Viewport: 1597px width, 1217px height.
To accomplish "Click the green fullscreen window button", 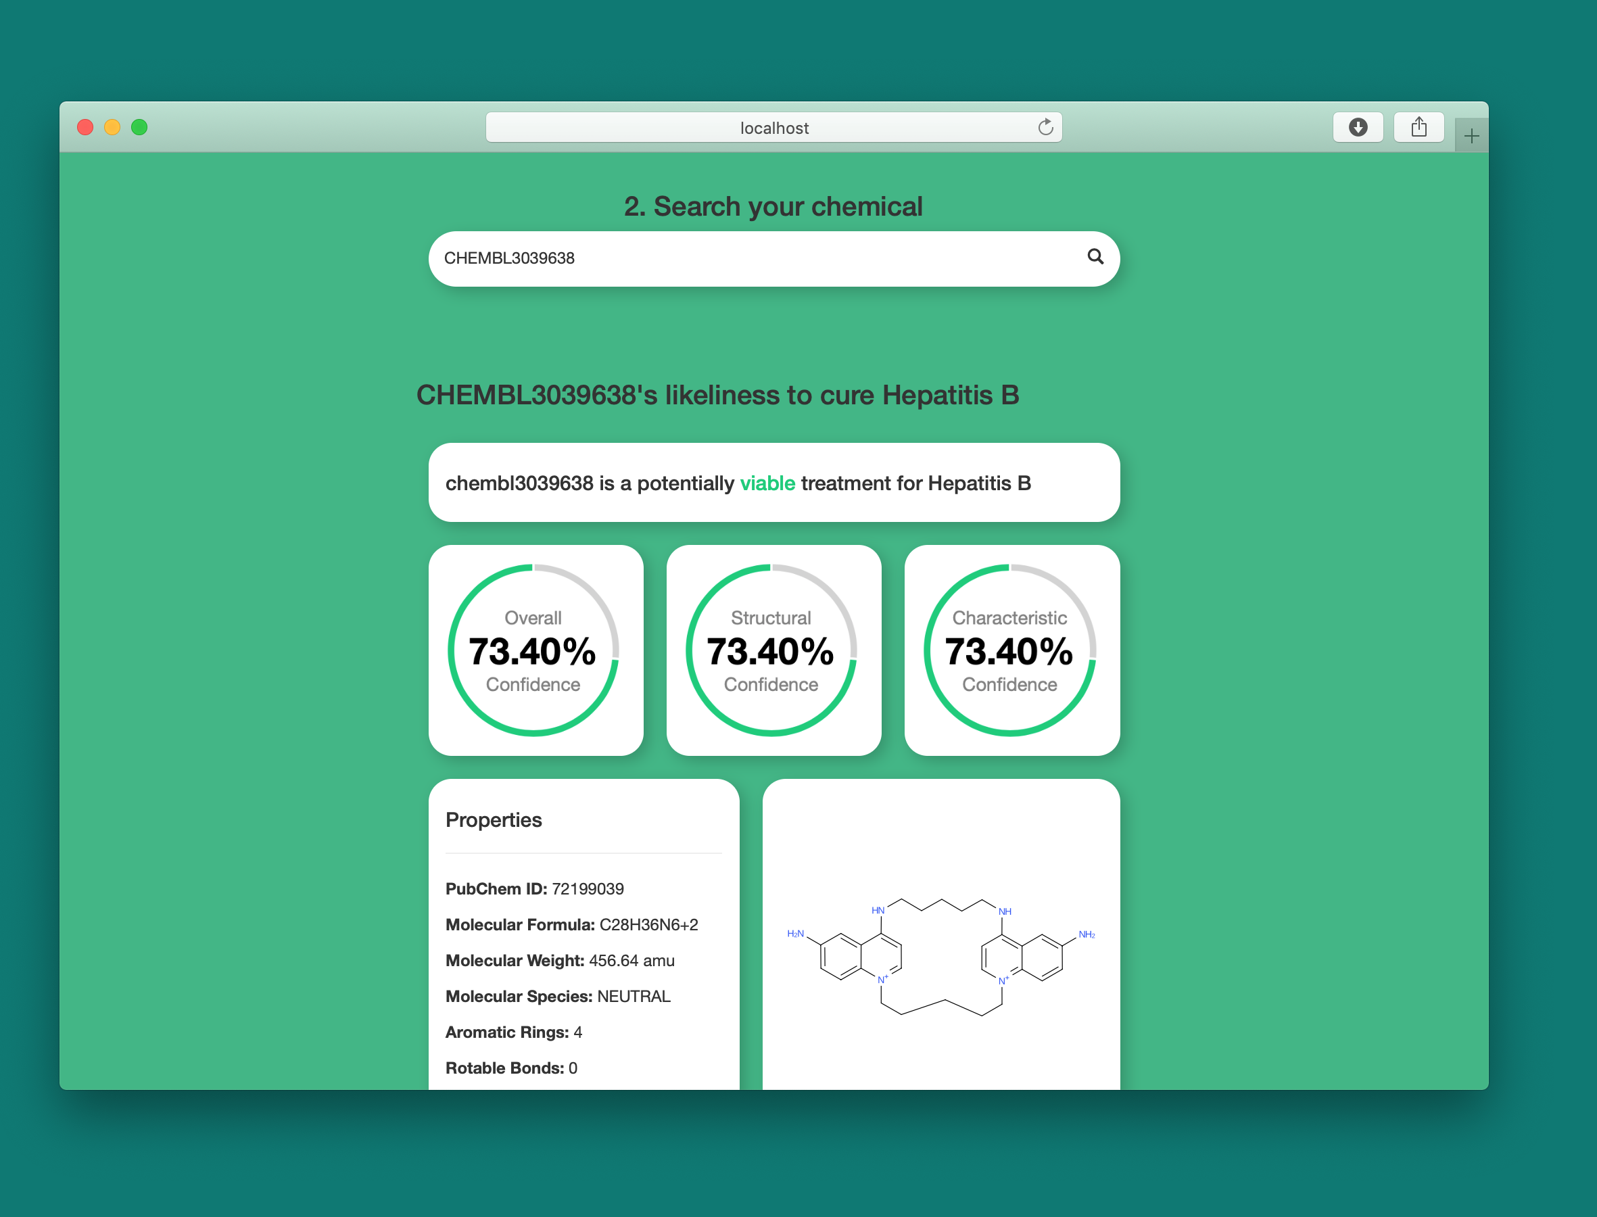I will 139,128.
